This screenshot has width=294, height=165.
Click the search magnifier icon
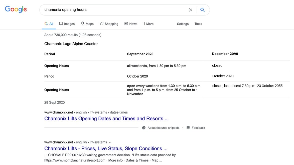(203, 10)
